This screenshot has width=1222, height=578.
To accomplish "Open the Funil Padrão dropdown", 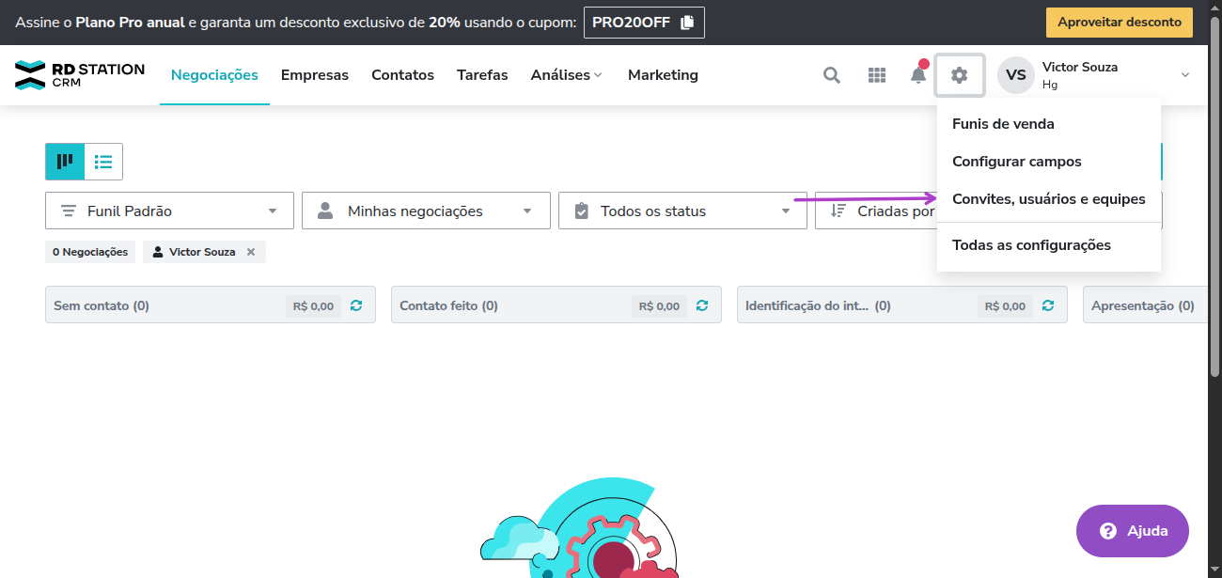I will coord(169,211).
